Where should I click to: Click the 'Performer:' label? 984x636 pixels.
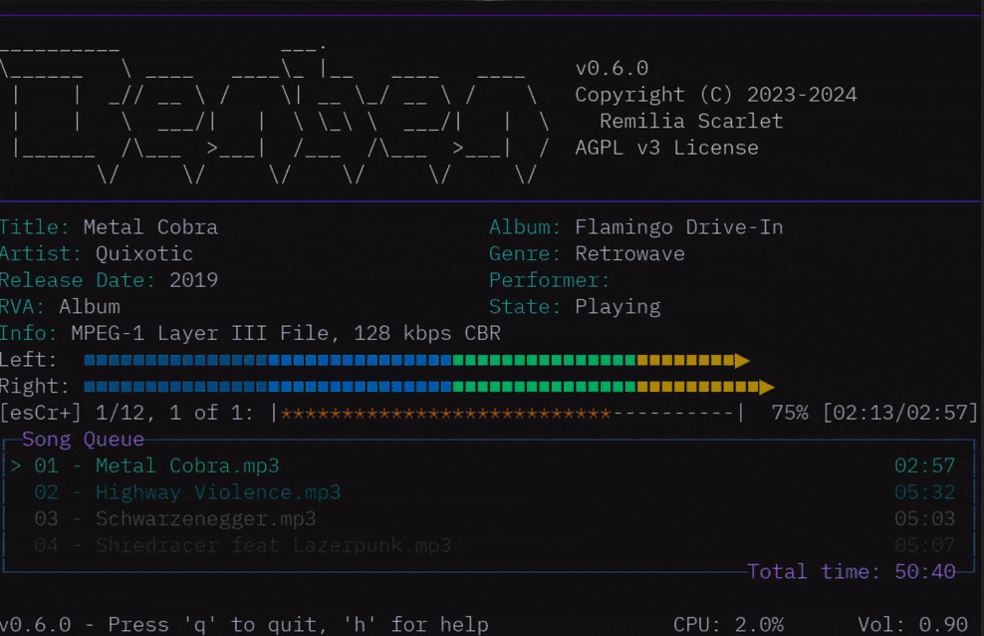549,280
